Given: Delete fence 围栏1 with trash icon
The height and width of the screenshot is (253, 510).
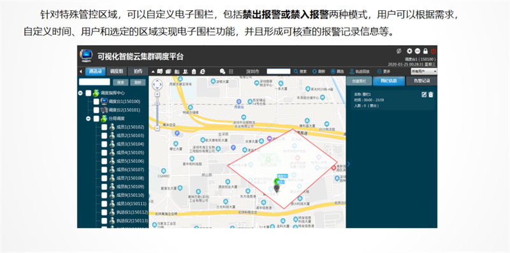Looking at the screenshot, I should [431, 94].
